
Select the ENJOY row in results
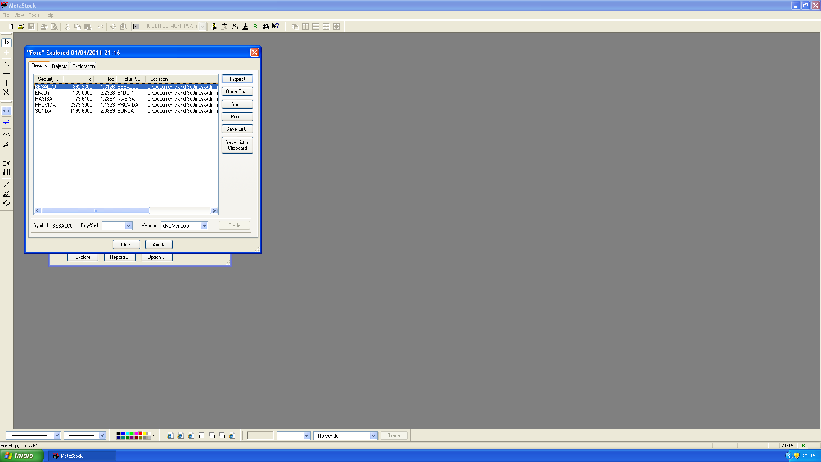[x=126, y=93]
